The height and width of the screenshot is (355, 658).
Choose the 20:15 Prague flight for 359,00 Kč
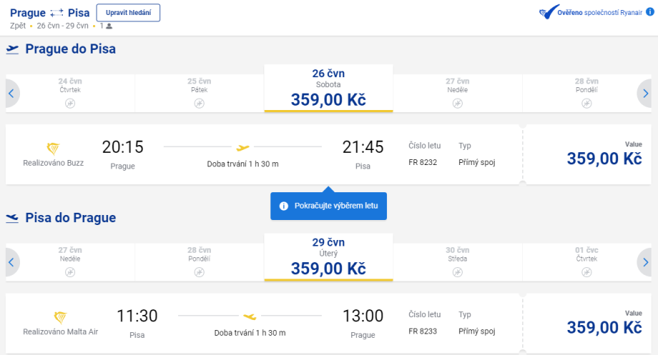click(604, 155)
